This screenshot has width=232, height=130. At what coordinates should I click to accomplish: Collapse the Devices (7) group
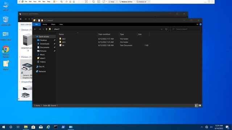20,30
